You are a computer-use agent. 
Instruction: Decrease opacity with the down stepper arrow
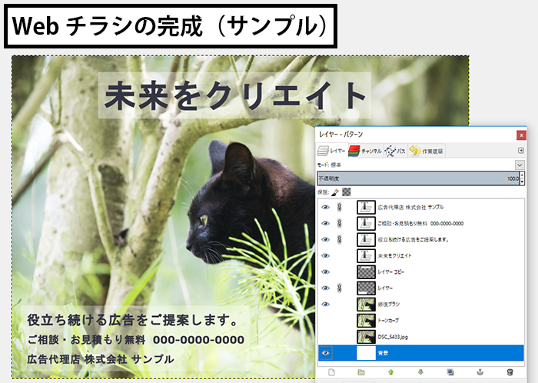(x=522, y=182)
